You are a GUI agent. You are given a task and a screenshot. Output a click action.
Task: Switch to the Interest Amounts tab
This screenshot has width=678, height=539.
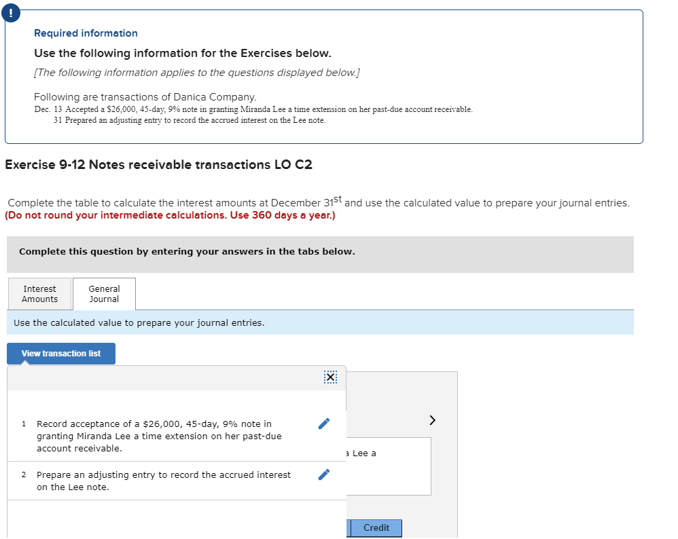(40, 294)
